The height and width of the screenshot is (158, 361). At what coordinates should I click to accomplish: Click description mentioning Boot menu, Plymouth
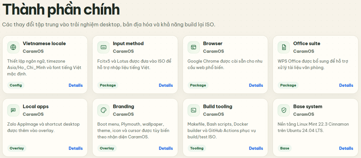(133, 130)
